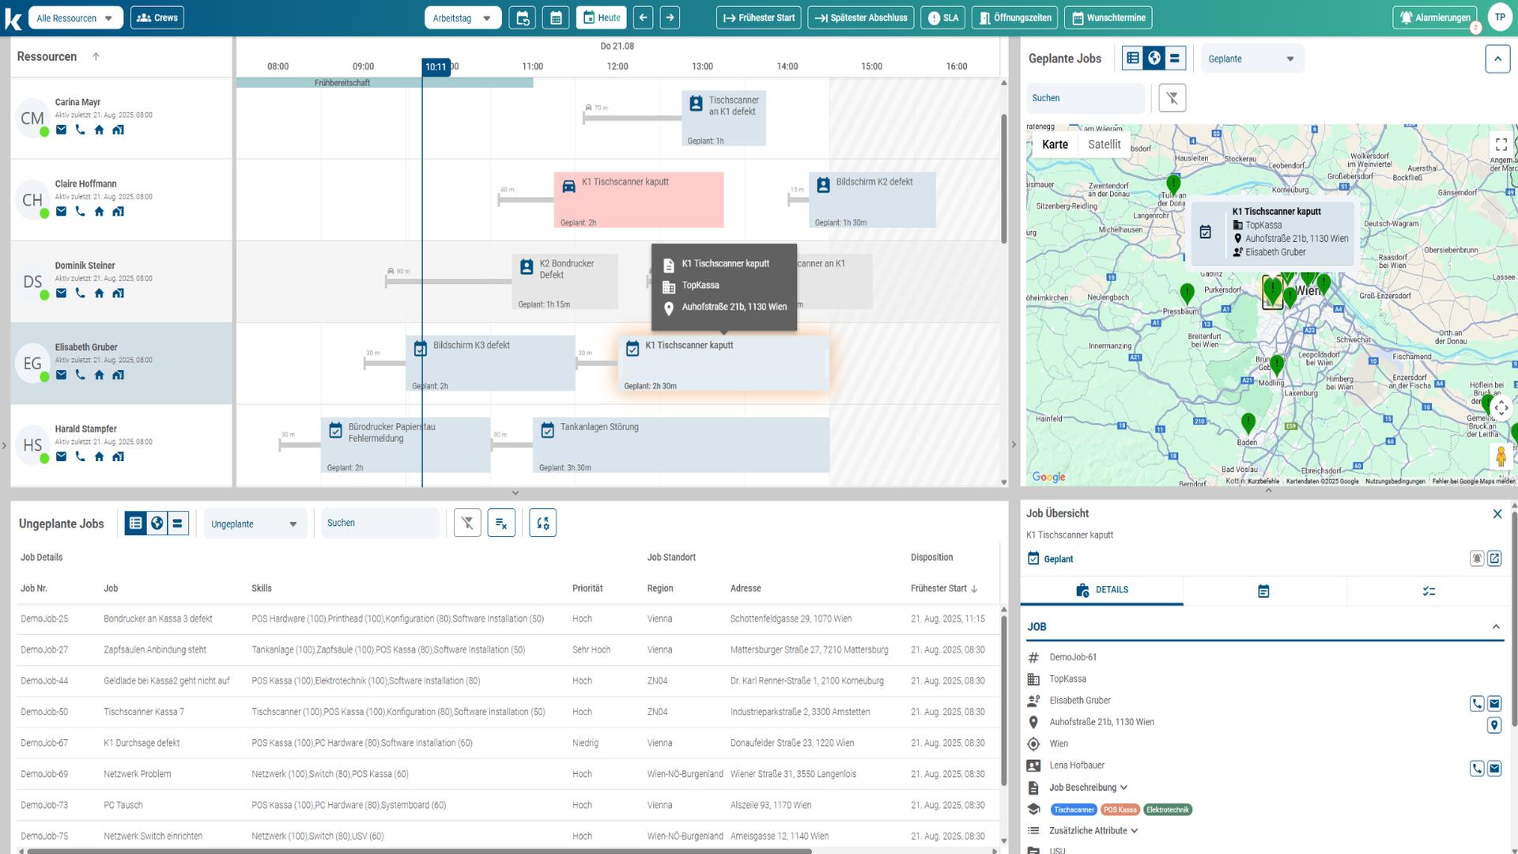Click clear filter icon in Geplante Jobs

click(x=1172, y=98)
